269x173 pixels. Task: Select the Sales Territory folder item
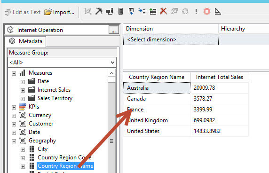click(55, 98)
